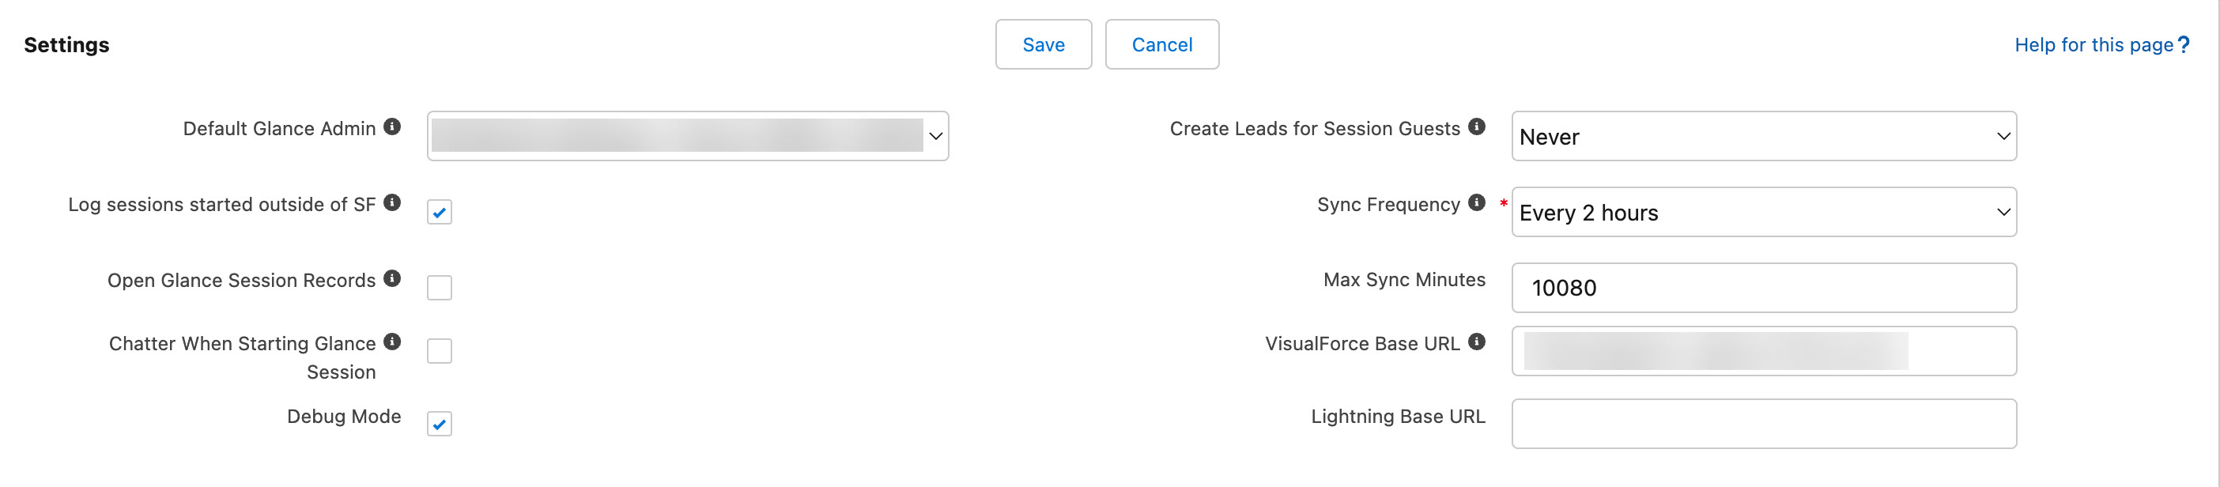Click info icon beside Default Glance Admin
Screen dimensions: 2220x487
[x=392, y=126]
